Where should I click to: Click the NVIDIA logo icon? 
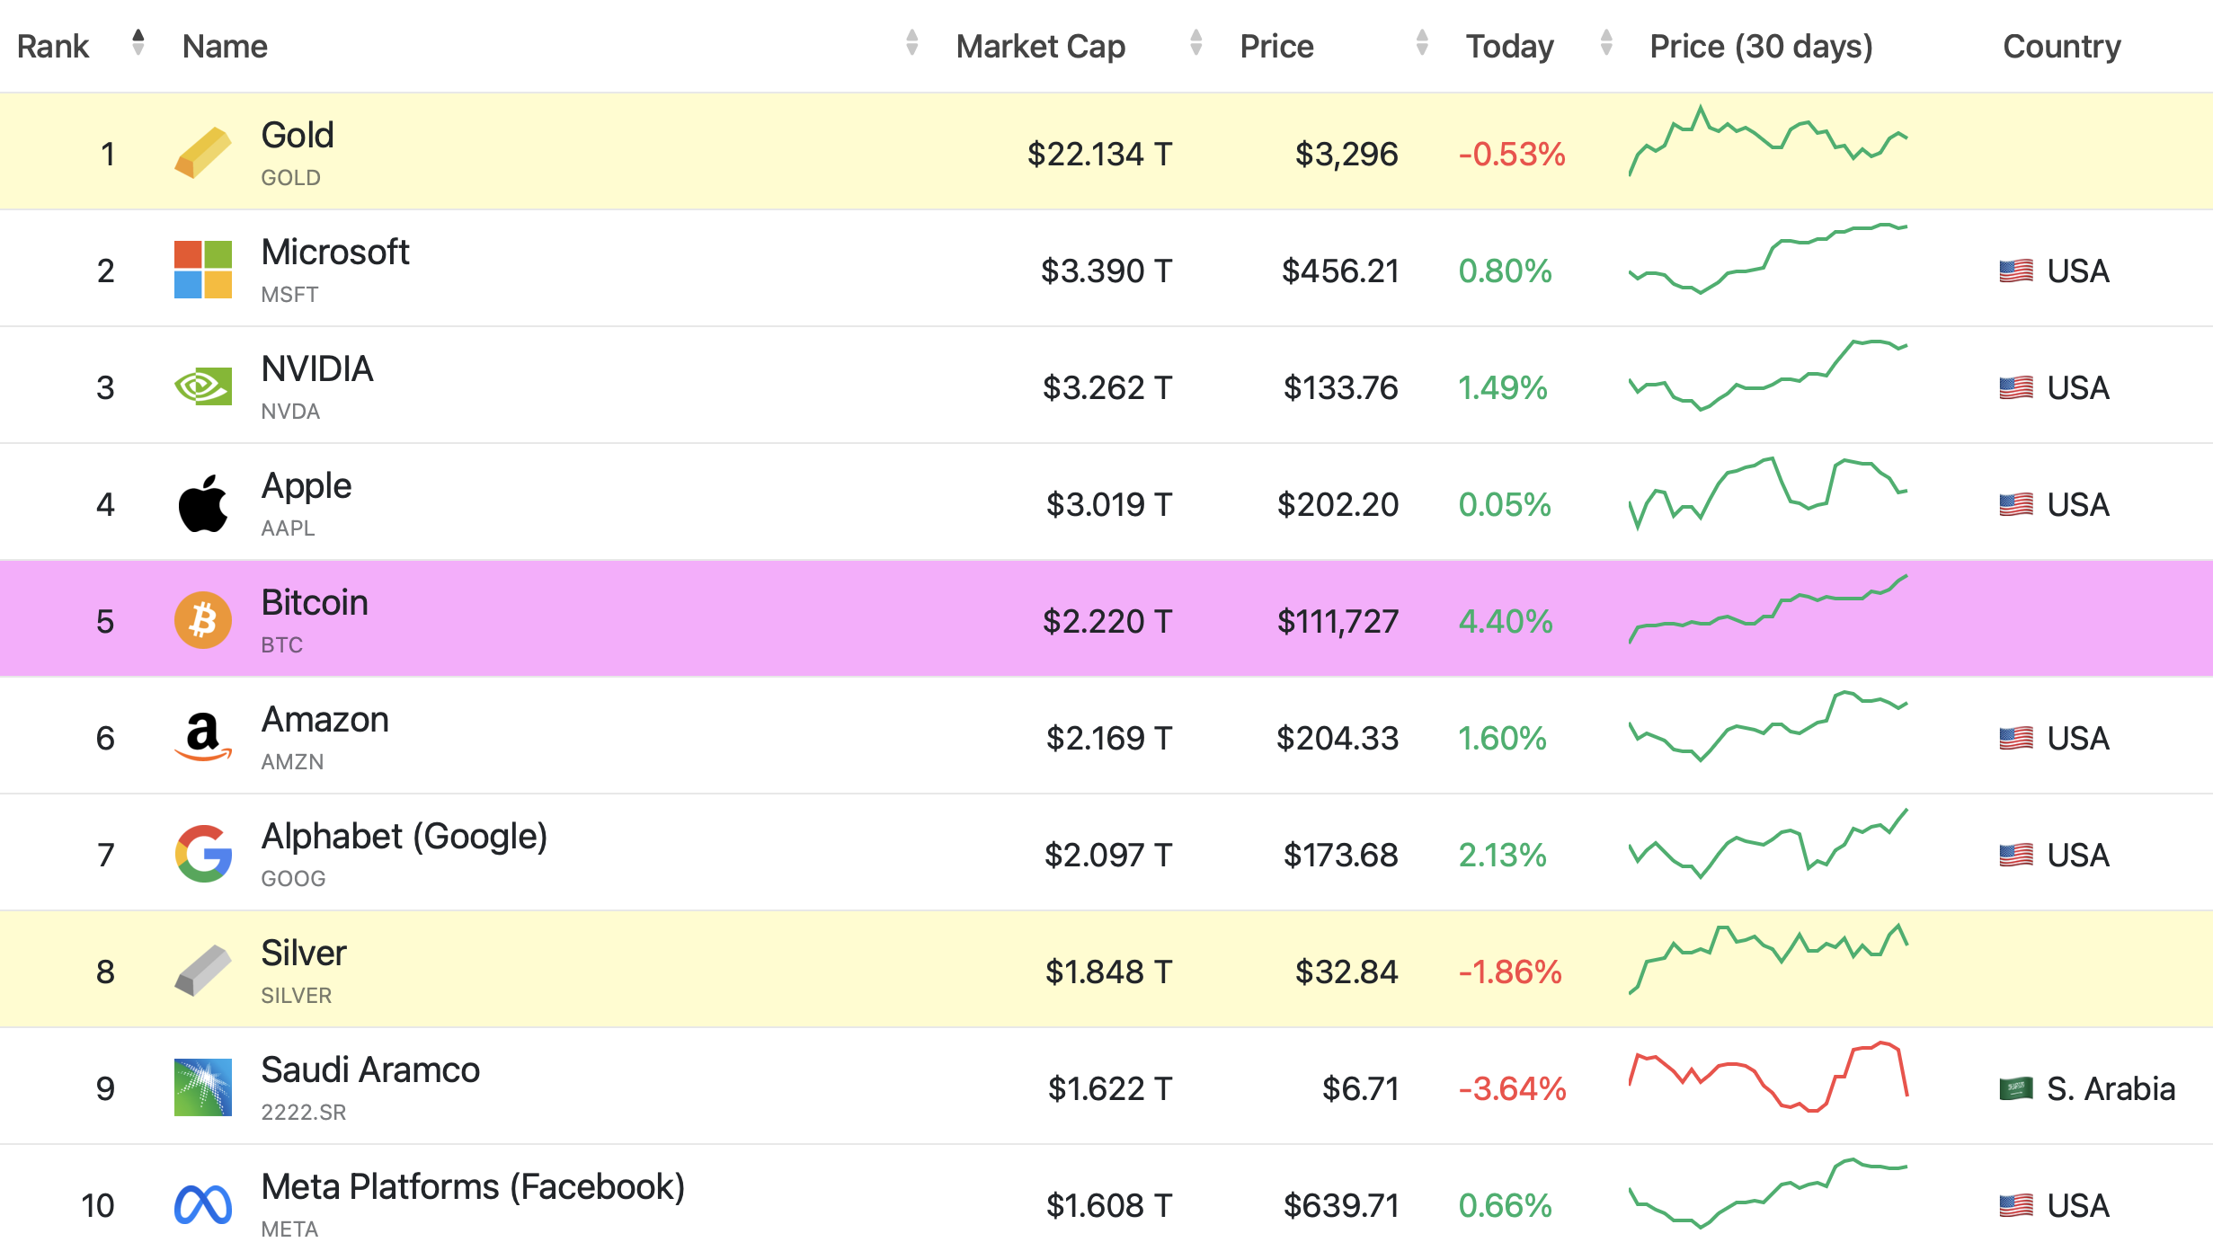pyautogui.click(x=202, y=386)
